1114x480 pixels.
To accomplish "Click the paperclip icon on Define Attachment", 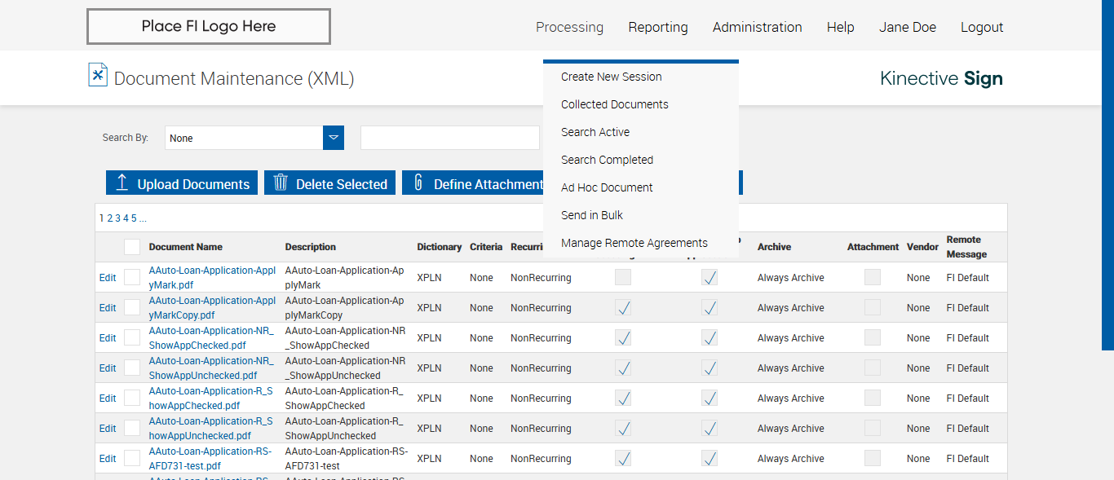I will coord(418,183).
